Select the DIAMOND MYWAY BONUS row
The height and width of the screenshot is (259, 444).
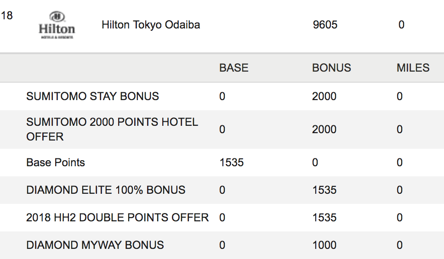click(x=222, y=245)
